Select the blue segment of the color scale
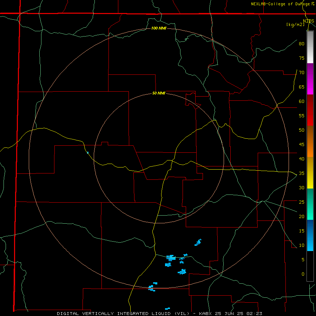This screenshot has width=316, height=316. pos(310,235)
